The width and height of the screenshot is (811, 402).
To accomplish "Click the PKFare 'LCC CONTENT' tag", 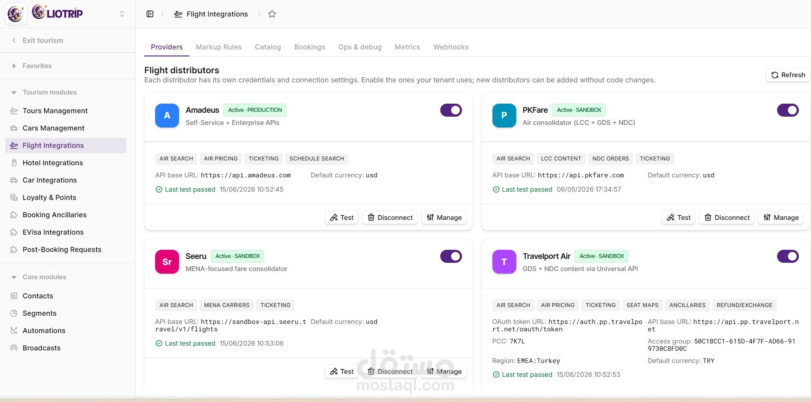I will tap(561, 159).
